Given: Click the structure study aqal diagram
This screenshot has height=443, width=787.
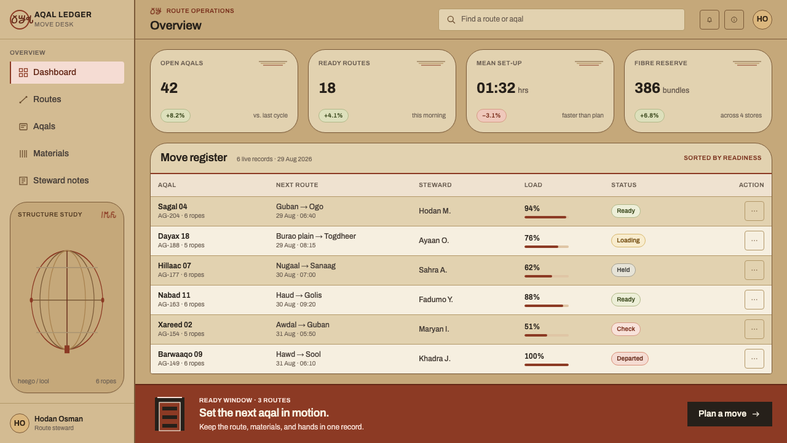Looking at the screenshot, I should tap(67, 300).
